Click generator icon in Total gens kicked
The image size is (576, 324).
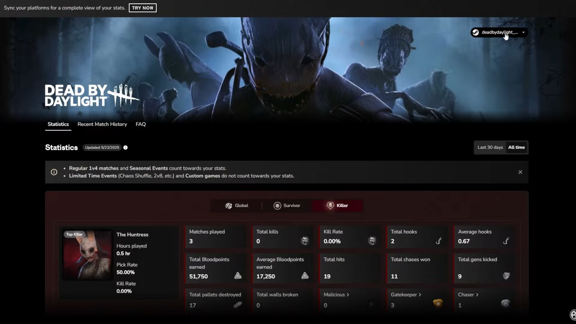[506, 276]
